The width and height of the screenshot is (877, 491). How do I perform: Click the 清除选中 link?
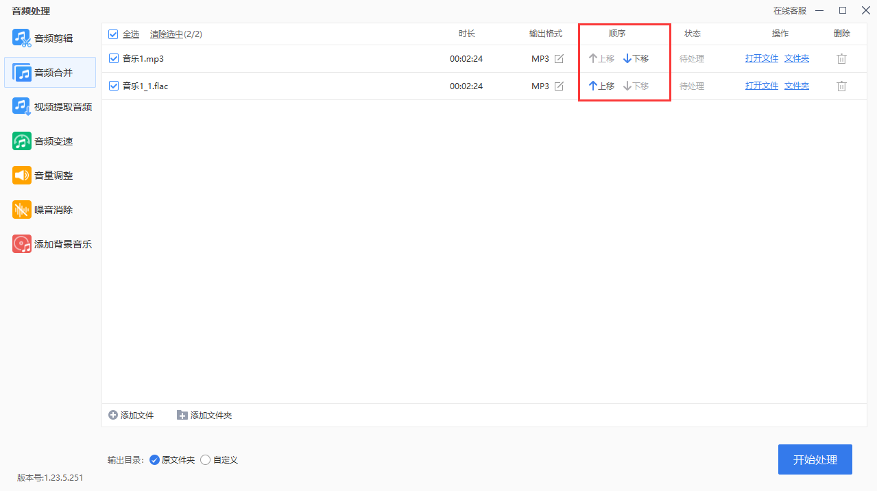(x=167, y=34)
